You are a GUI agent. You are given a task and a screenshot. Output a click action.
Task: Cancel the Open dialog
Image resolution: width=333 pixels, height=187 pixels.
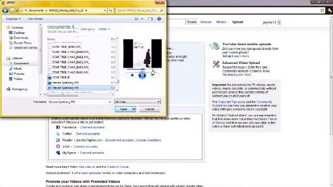(x=150, y=109)
